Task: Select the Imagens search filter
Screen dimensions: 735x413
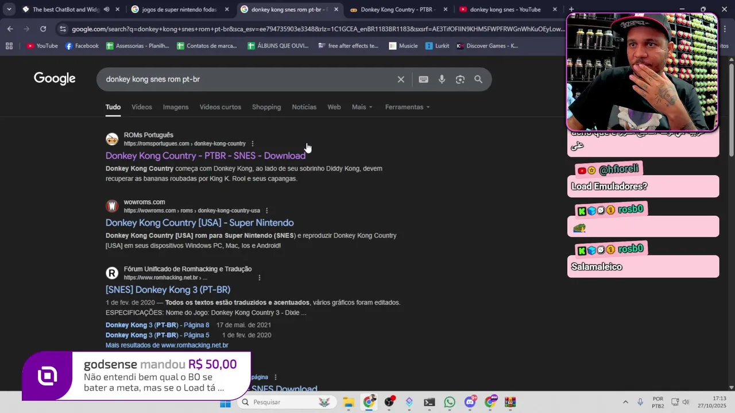Action: tap(176, 107)
